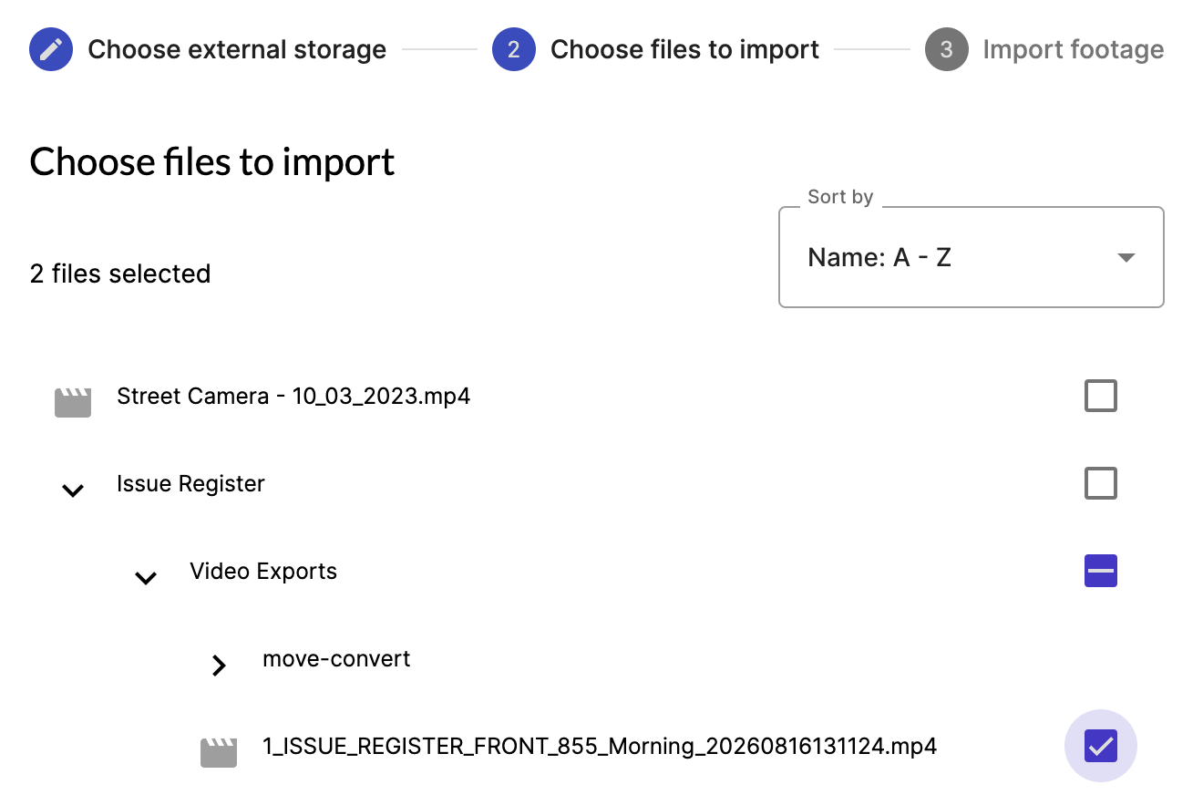Click the step 3 circle icon
This screenshot has width=1203, height=795.
pos(946,49)
